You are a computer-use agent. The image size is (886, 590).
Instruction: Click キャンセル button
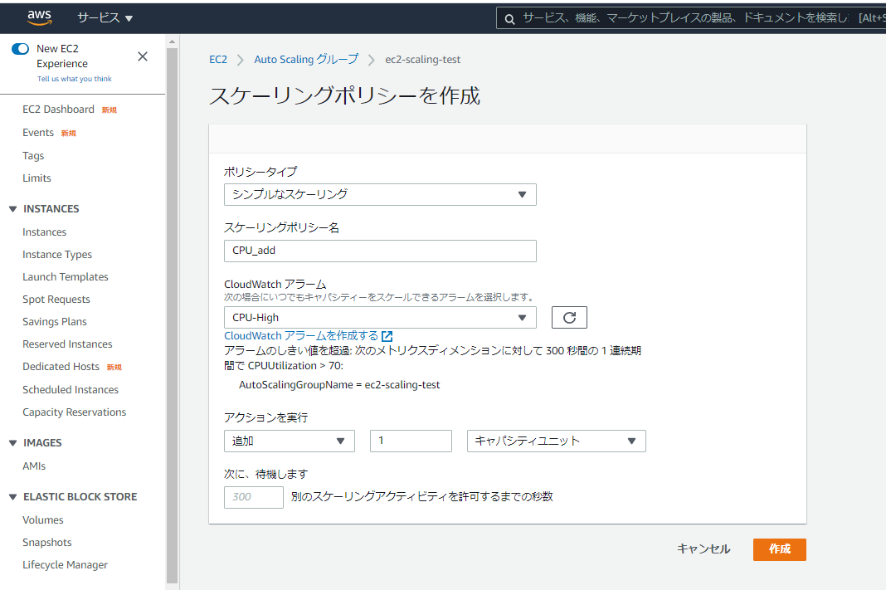tap(703, 549)
